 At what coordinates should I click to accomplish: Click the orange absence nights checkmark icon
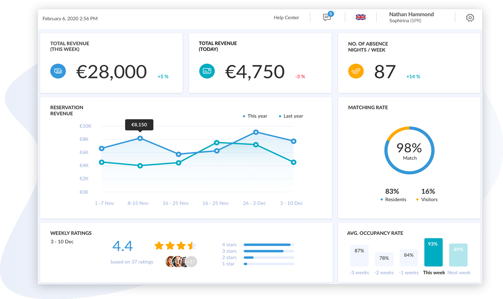[356, 71]
